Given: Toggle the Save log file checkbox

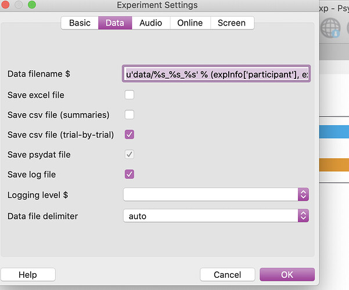Looking at the screenshot, I should [x=129, y=174].
